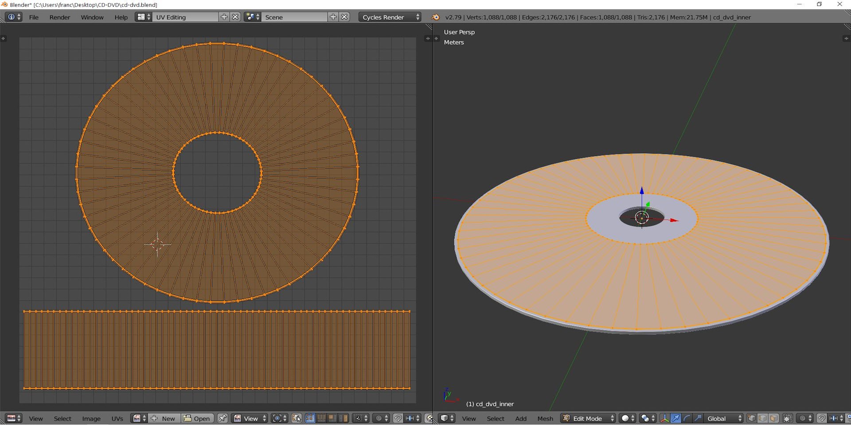Open the Render menu
This screenshot has width=851, height=425.
tap(59, 17)
